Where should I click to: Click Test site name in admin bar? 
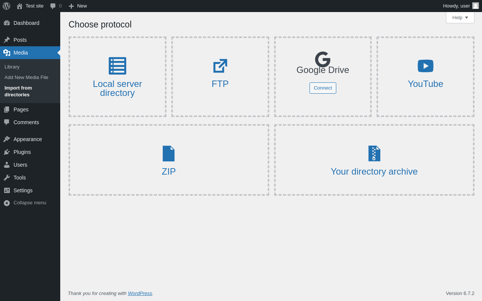tap(35, 6)
